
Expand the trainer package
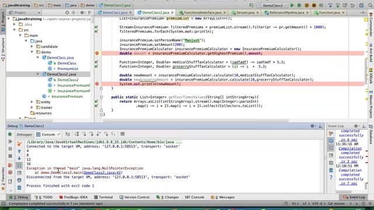point(32,107)
